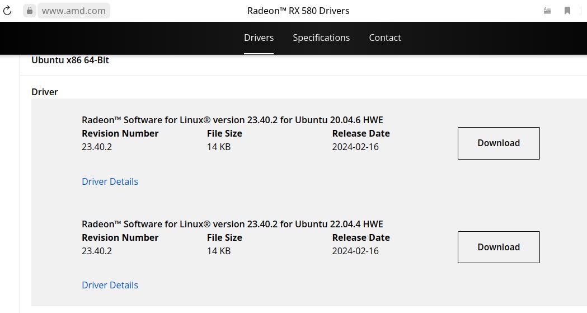Collapse the Ubuntu x86 64-Bit section
This screenshot has height=313, width=587.
70,60
